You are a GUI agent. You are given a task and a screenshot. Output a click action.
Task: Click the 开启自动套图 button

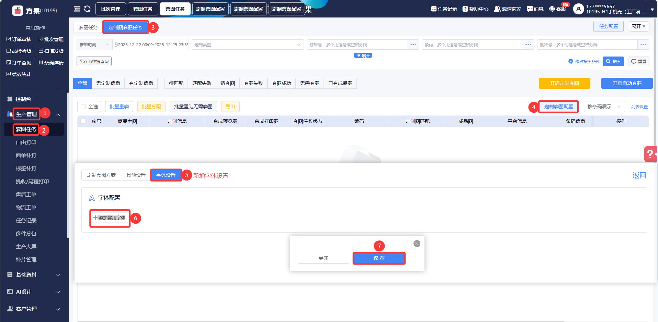pos(627,83)
